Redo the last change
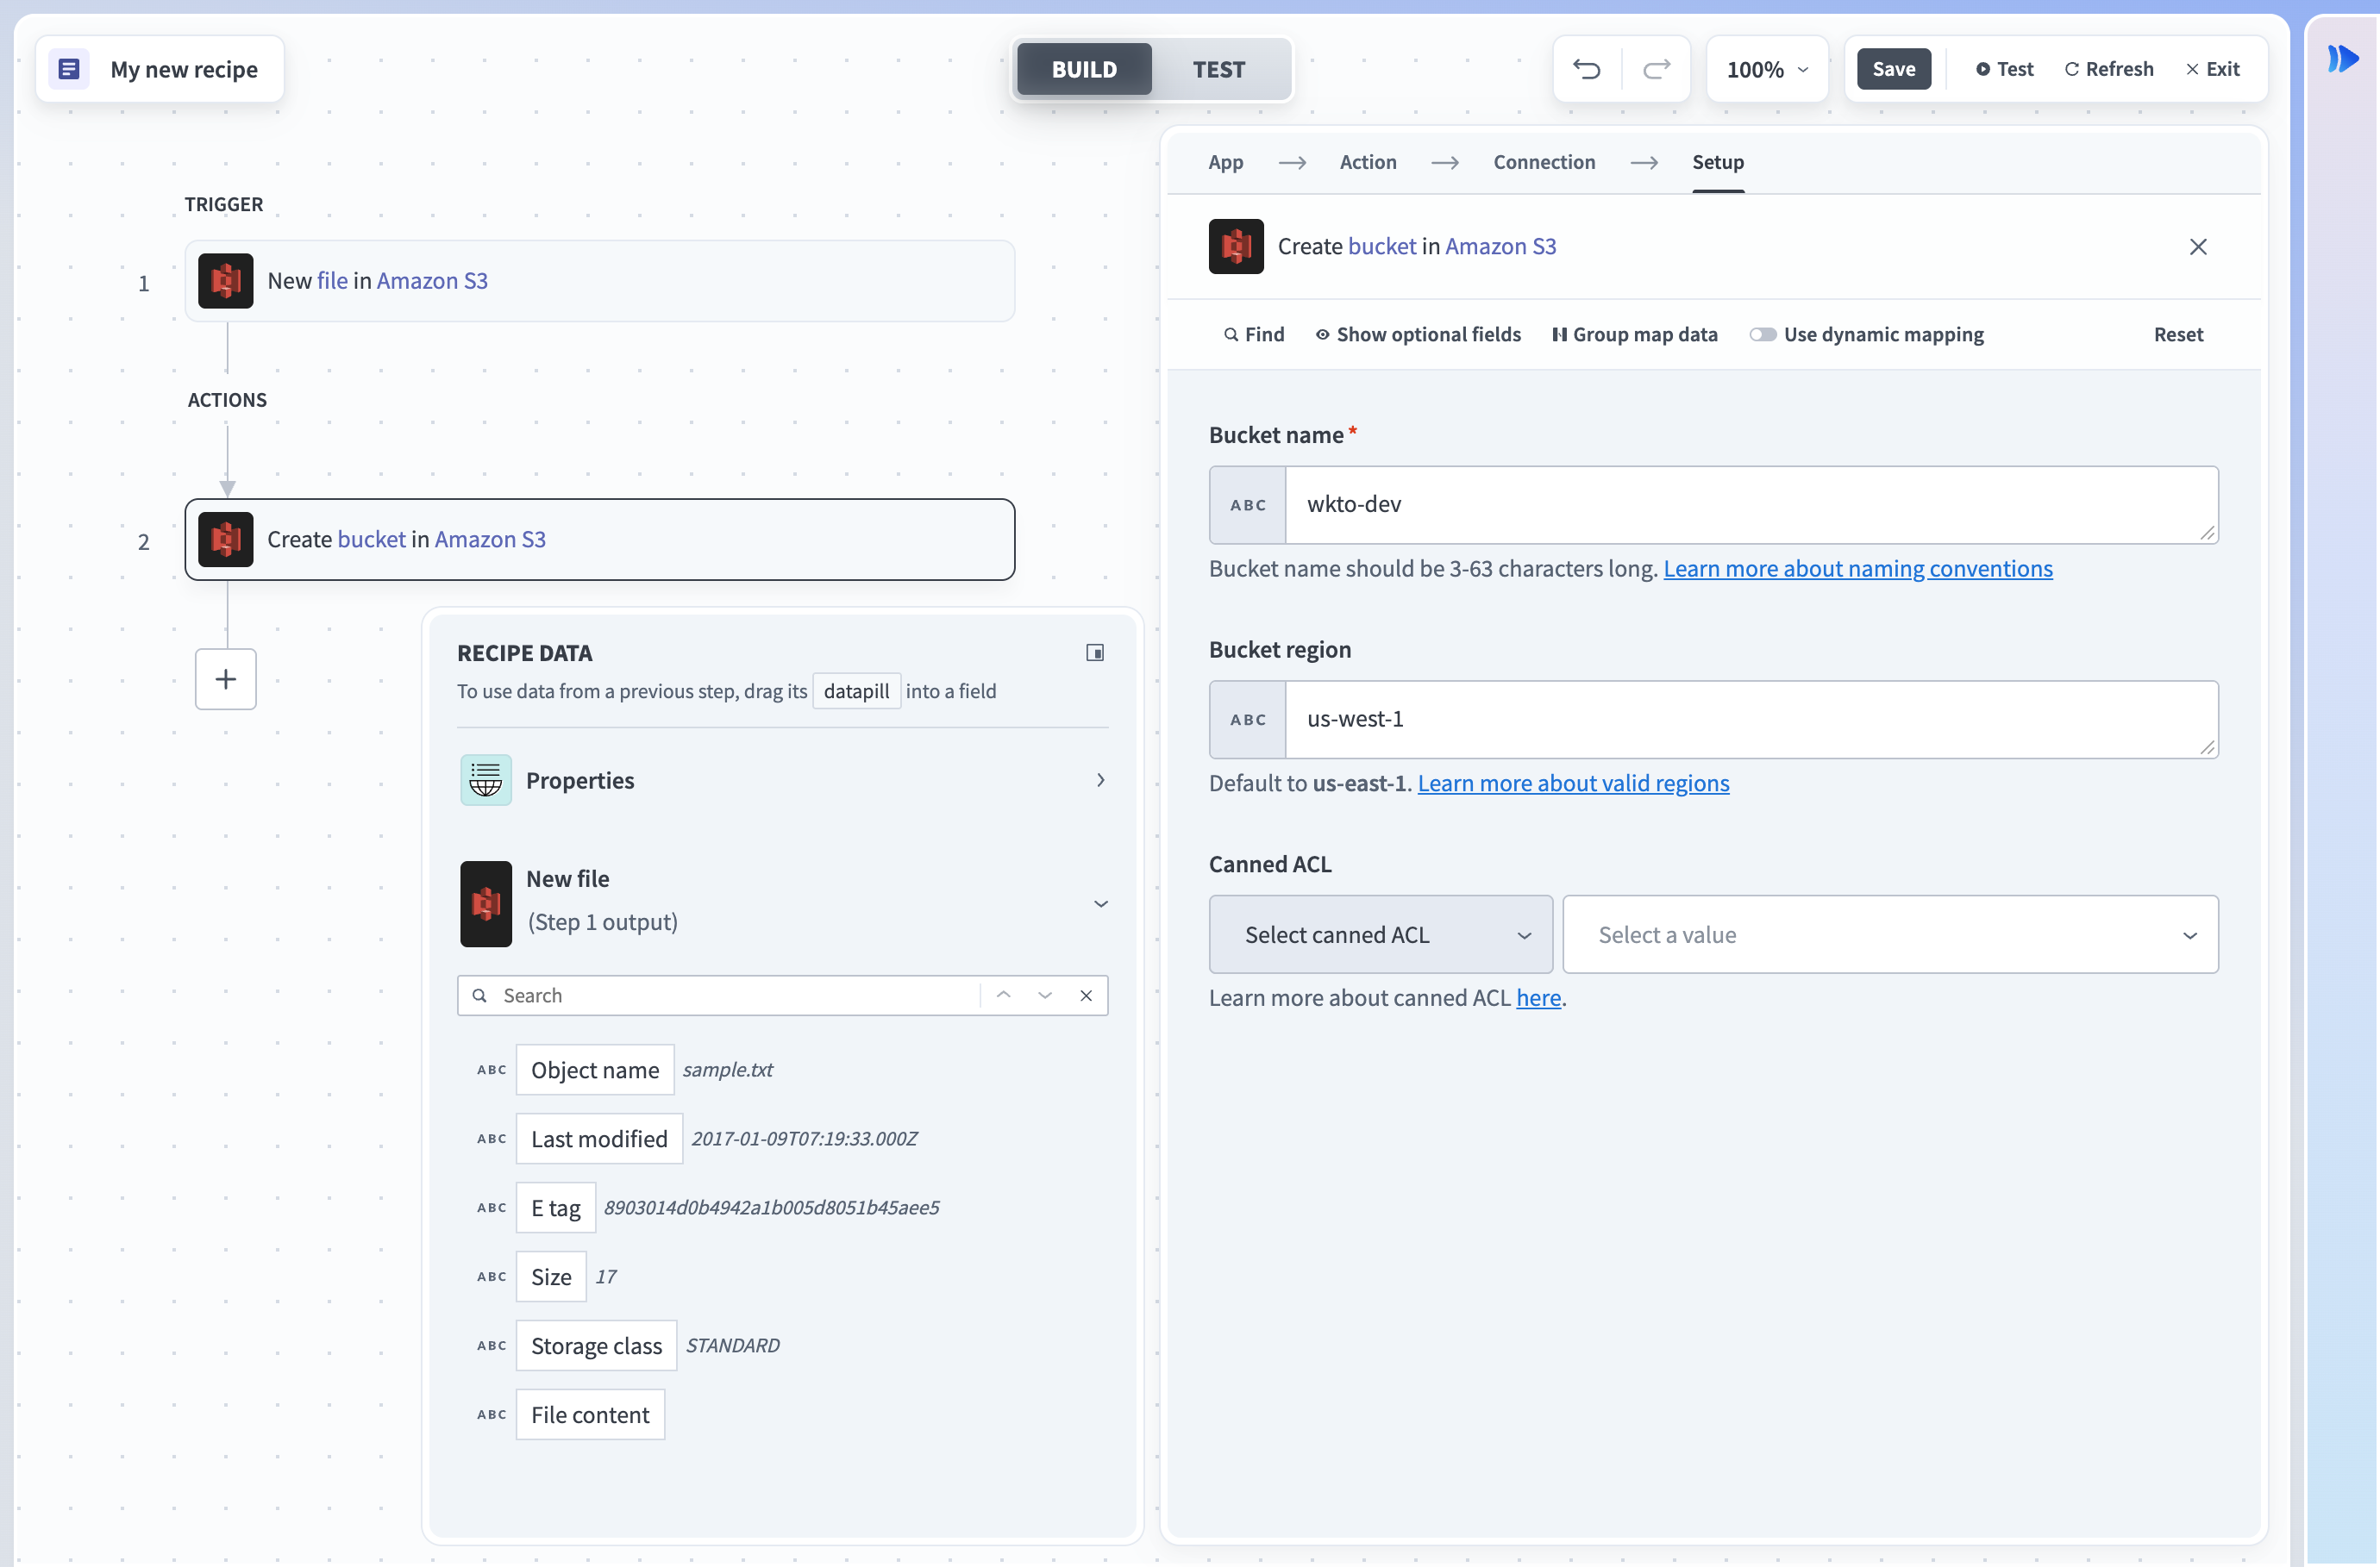 coord(1657,69)
